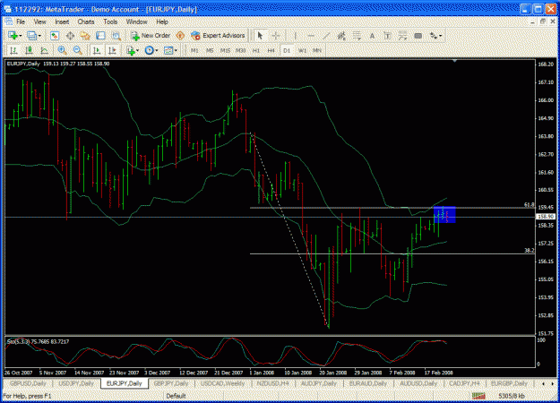The image size is (560, 403).
Task: Open the Terminal panel icon
Action: pyautogui.click(x=100, y=36)
